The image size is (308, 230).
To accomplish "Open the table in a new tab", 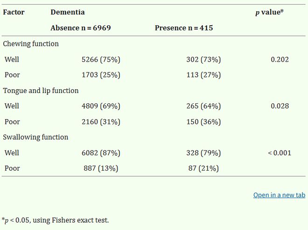I will tap(279, 195).
